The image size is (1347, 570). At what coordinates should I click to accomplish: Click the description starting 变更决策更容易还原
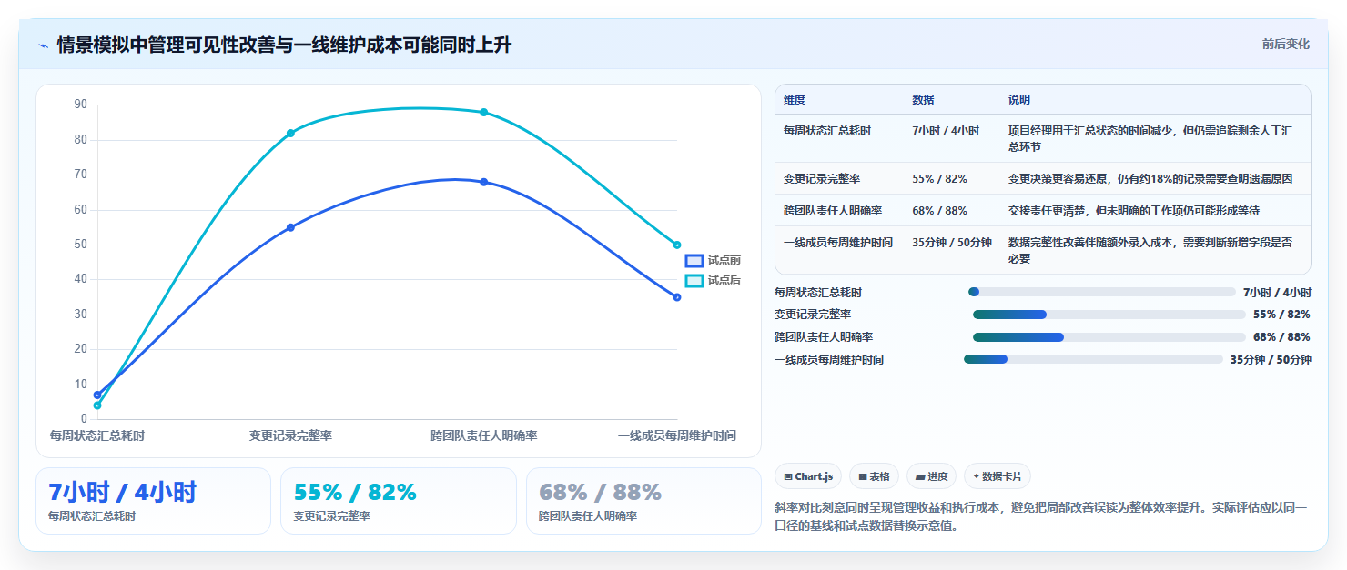(x=1150, y=179)
